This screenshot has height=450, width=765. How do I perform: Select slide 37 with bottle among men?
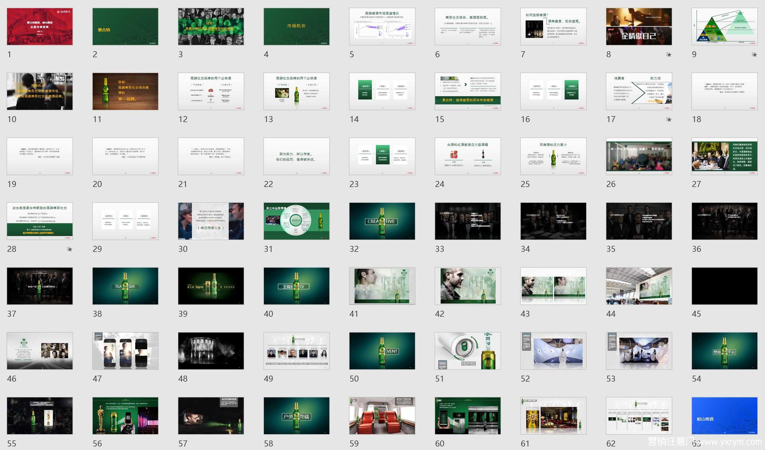(40, 286)
